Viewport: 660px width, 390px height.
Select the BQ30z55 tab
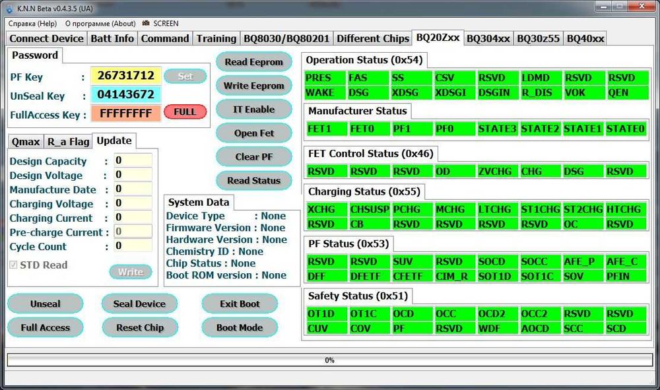(538, 38)
